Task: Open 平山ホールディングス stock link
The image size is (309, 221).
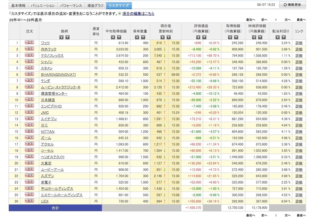Action: [x=57, y=189]
